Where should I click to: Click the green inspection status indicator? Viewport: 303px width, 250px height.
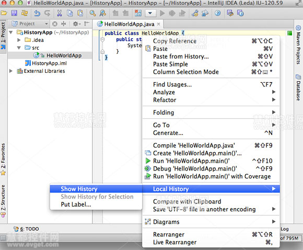coord(289,33)
